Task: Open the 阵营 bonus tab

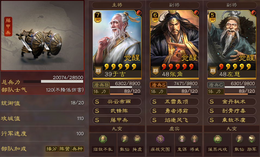Action: [x=65, y=149]
